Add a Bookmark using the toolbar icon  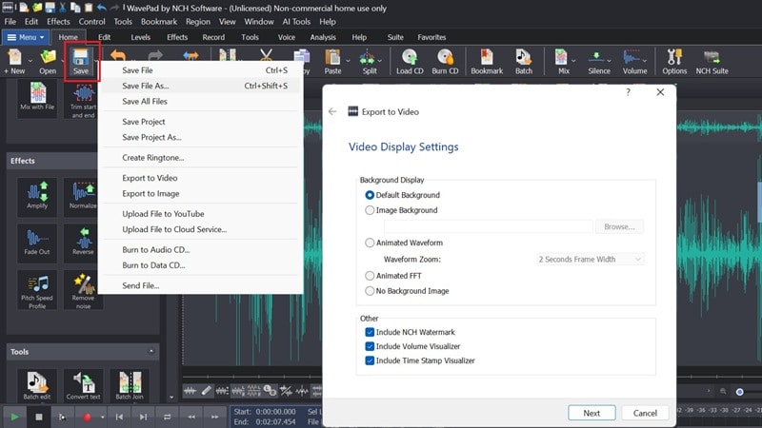487,62
